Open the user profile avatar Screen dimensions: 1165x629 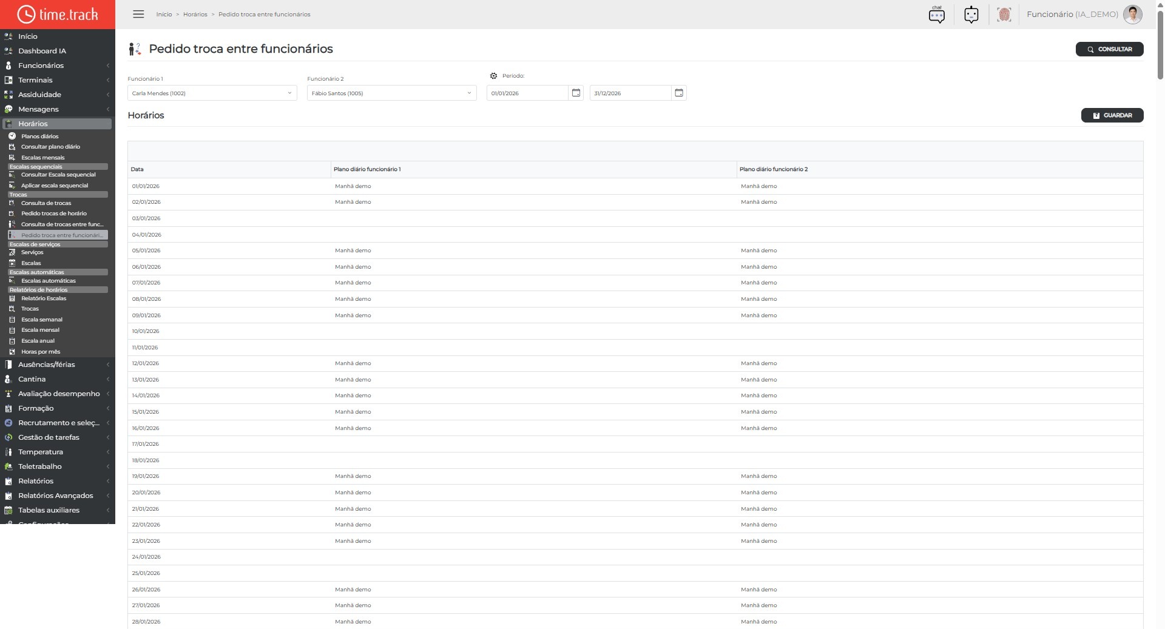pos(1132,15)
